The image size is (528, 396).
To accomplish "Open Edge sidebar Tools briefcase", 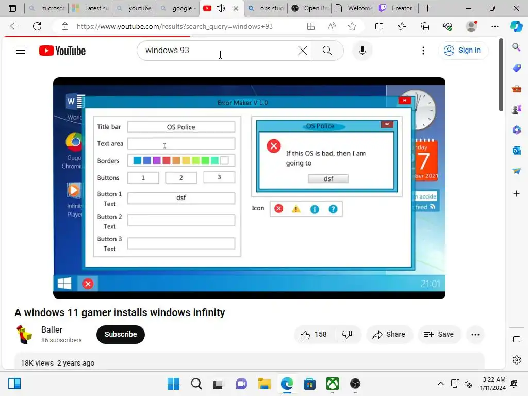I will [x=516, y=89].
